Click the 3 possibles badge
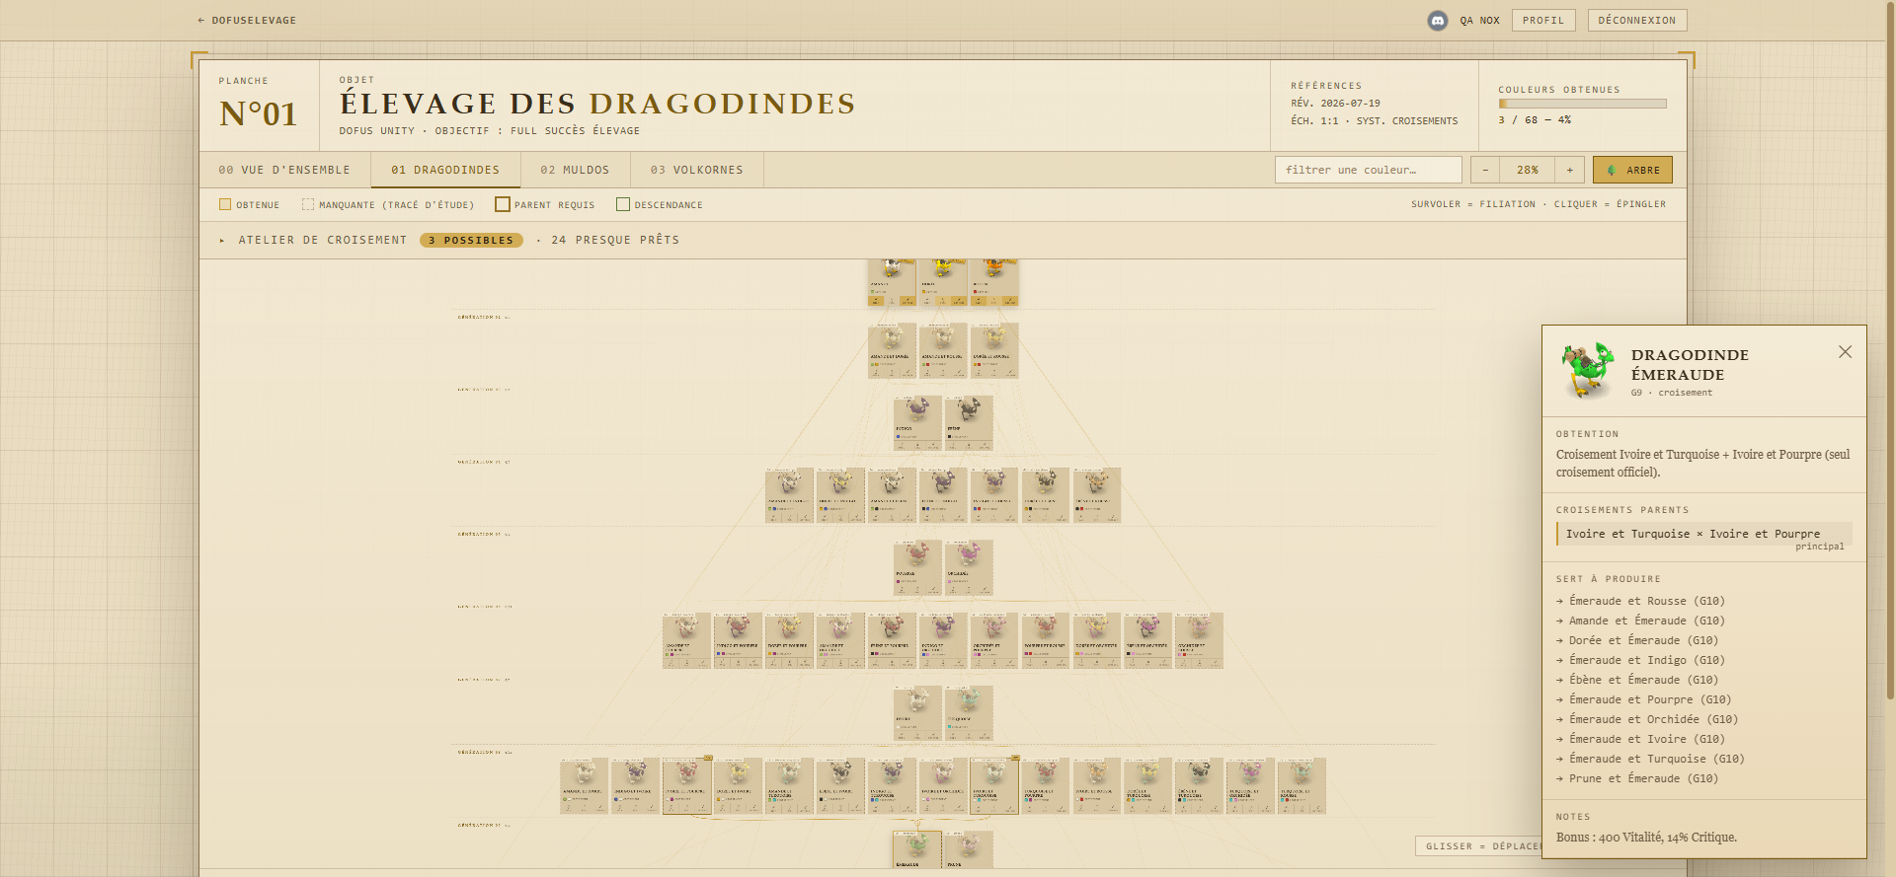The width and height of the screenshot is (1896, 877). point(471,240)
